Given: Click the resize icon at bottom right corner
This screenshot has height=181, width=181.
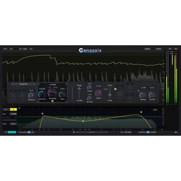Looking at the screenshot, I should point(176,132).
